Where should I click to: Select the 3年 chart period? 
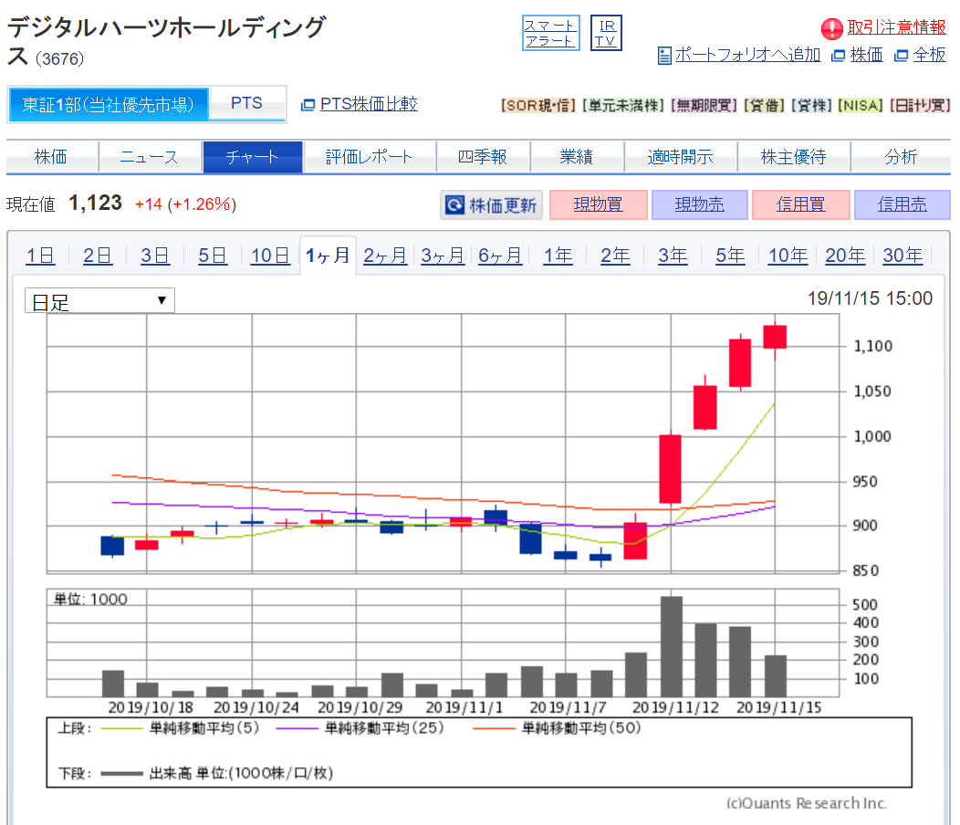coord(673,256)
